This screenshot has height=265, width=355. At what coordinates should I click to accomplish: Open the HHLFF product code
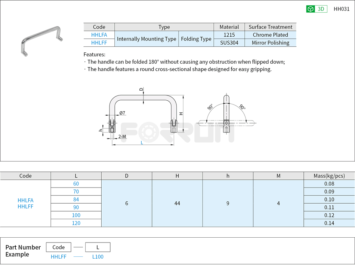pos(99,42)
